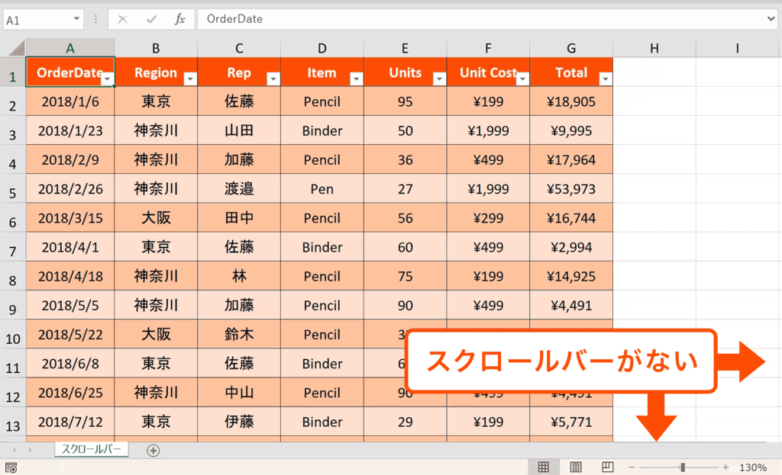Select column B header
The width and height of the screenshot is (782, 475).
156,48
